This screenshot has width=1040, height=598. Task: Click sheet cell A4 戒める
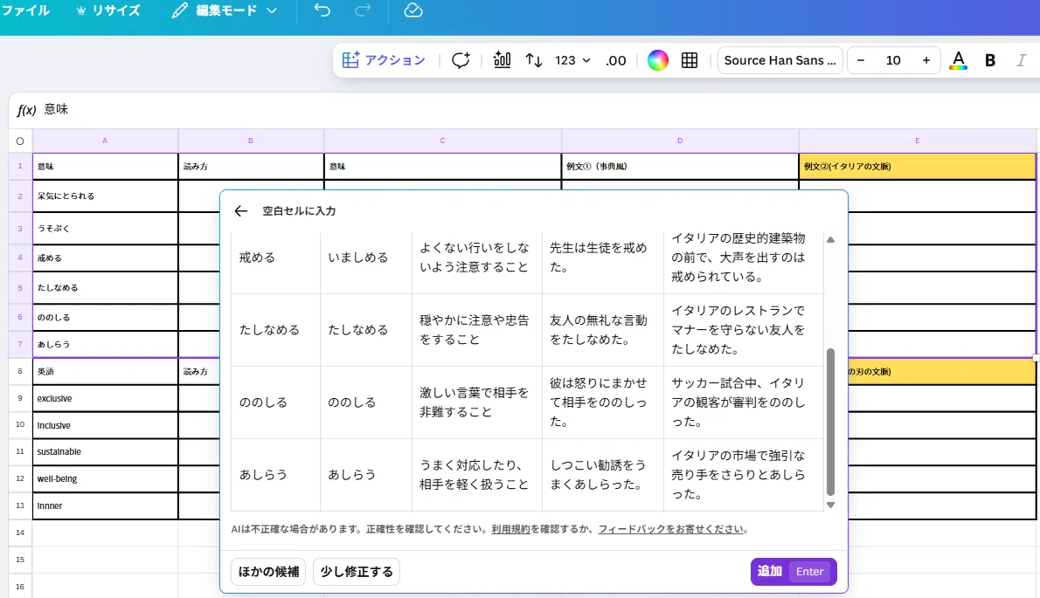(x=105, y=258)
